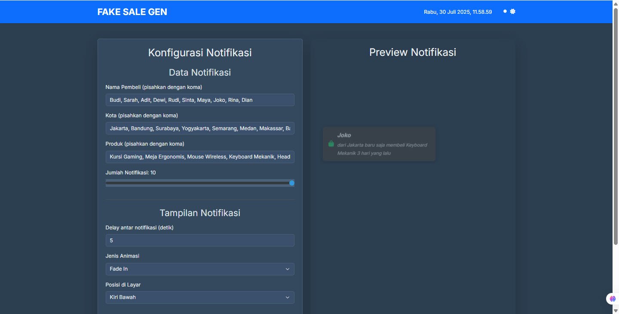This screenshot has height=314, width=619.
Task: Click the Tampilan Notifikasi section title
Action: tap(200, 213)
